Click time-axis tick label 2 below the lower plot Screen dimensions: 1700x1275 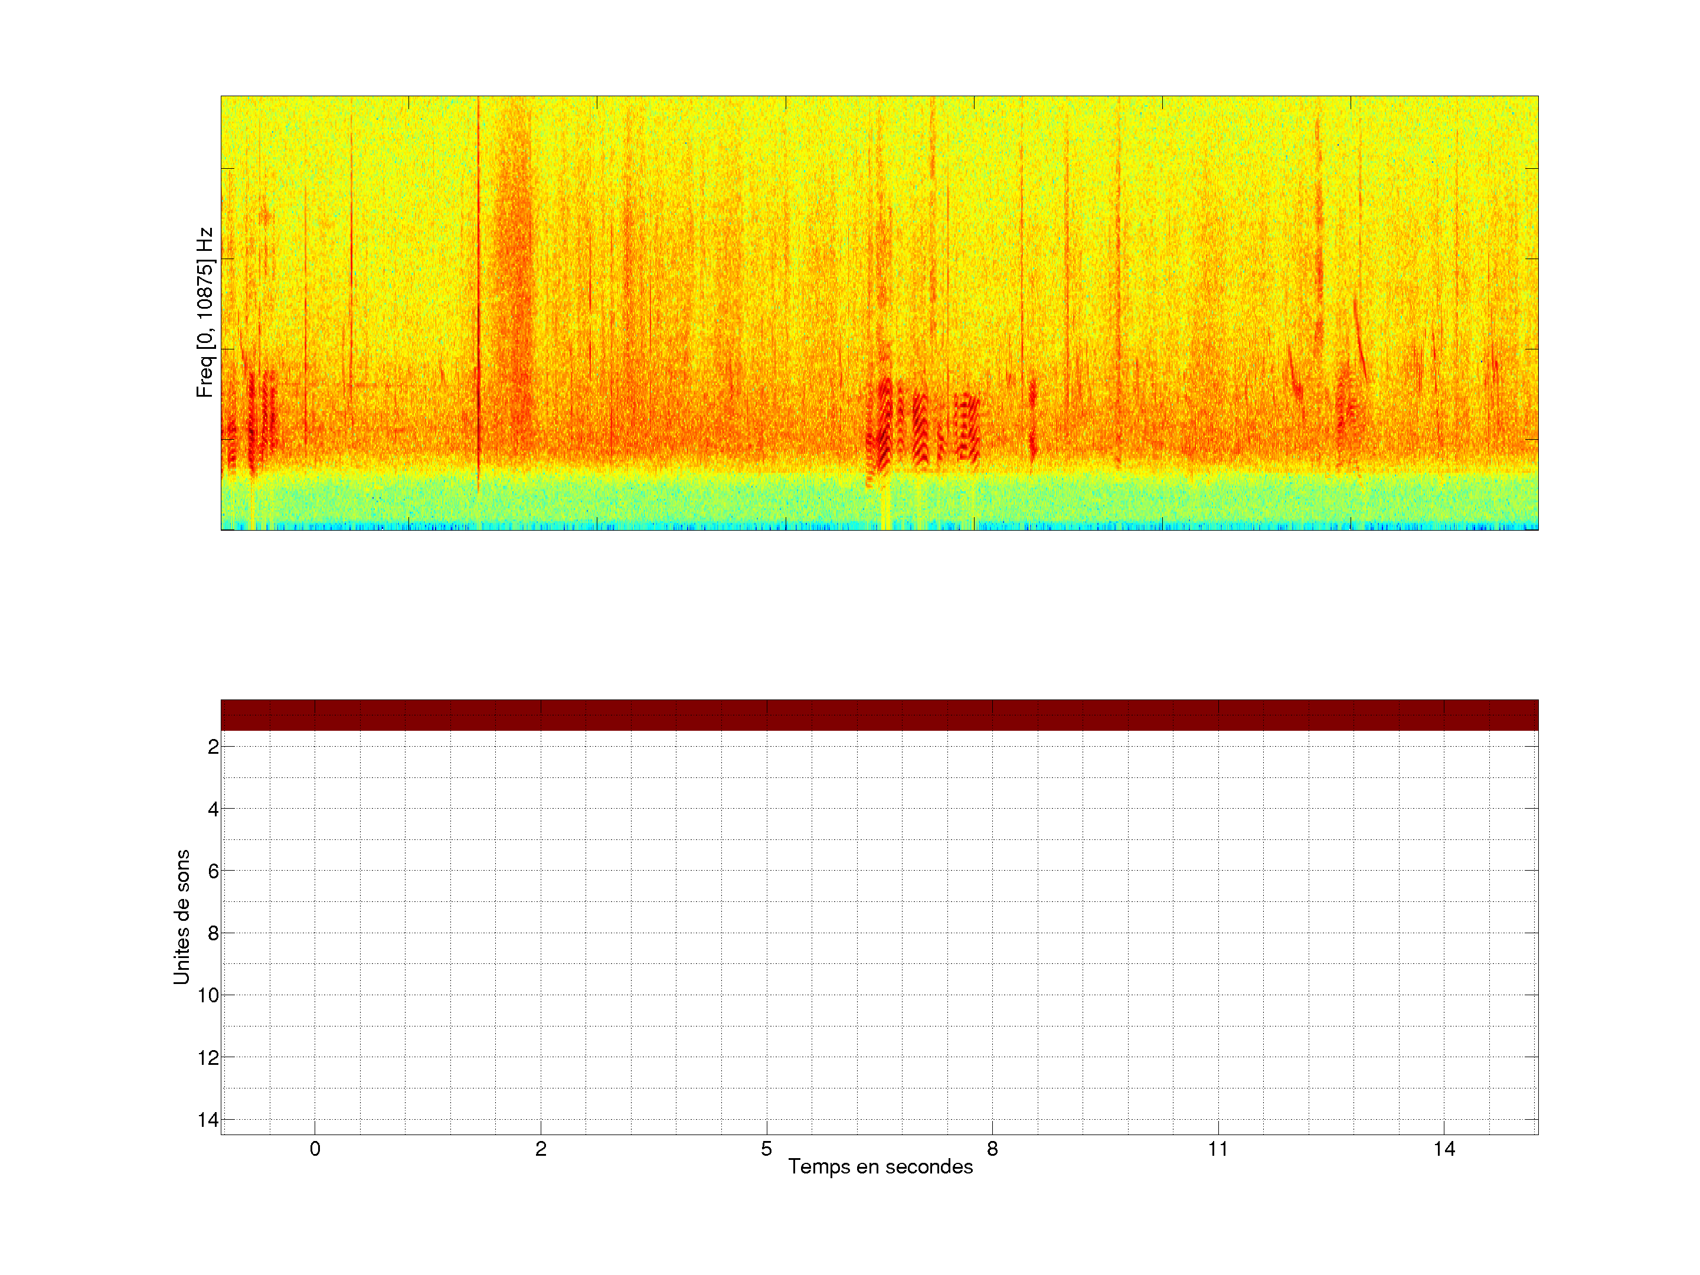point(541,1149)
